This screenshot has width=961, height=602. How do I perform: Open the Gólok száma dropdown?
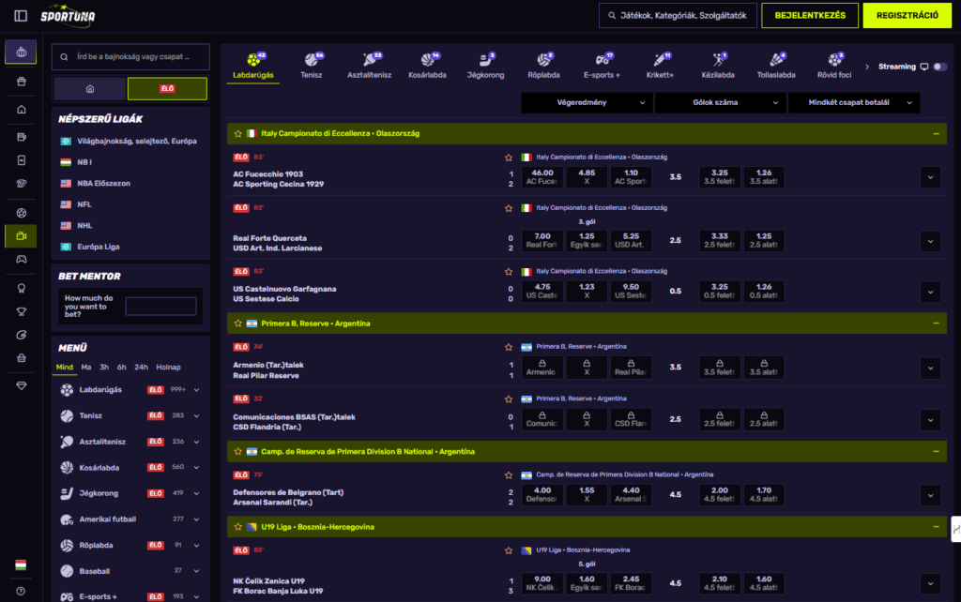pyautogui.click(x=720, y=101)
